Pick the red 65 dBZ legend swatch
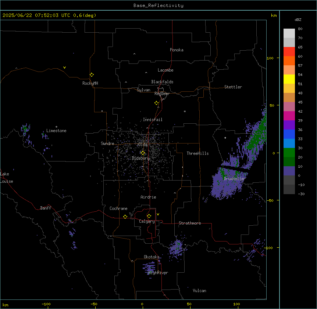The width and height of the screenshot is (317, 309). point(289,52)
